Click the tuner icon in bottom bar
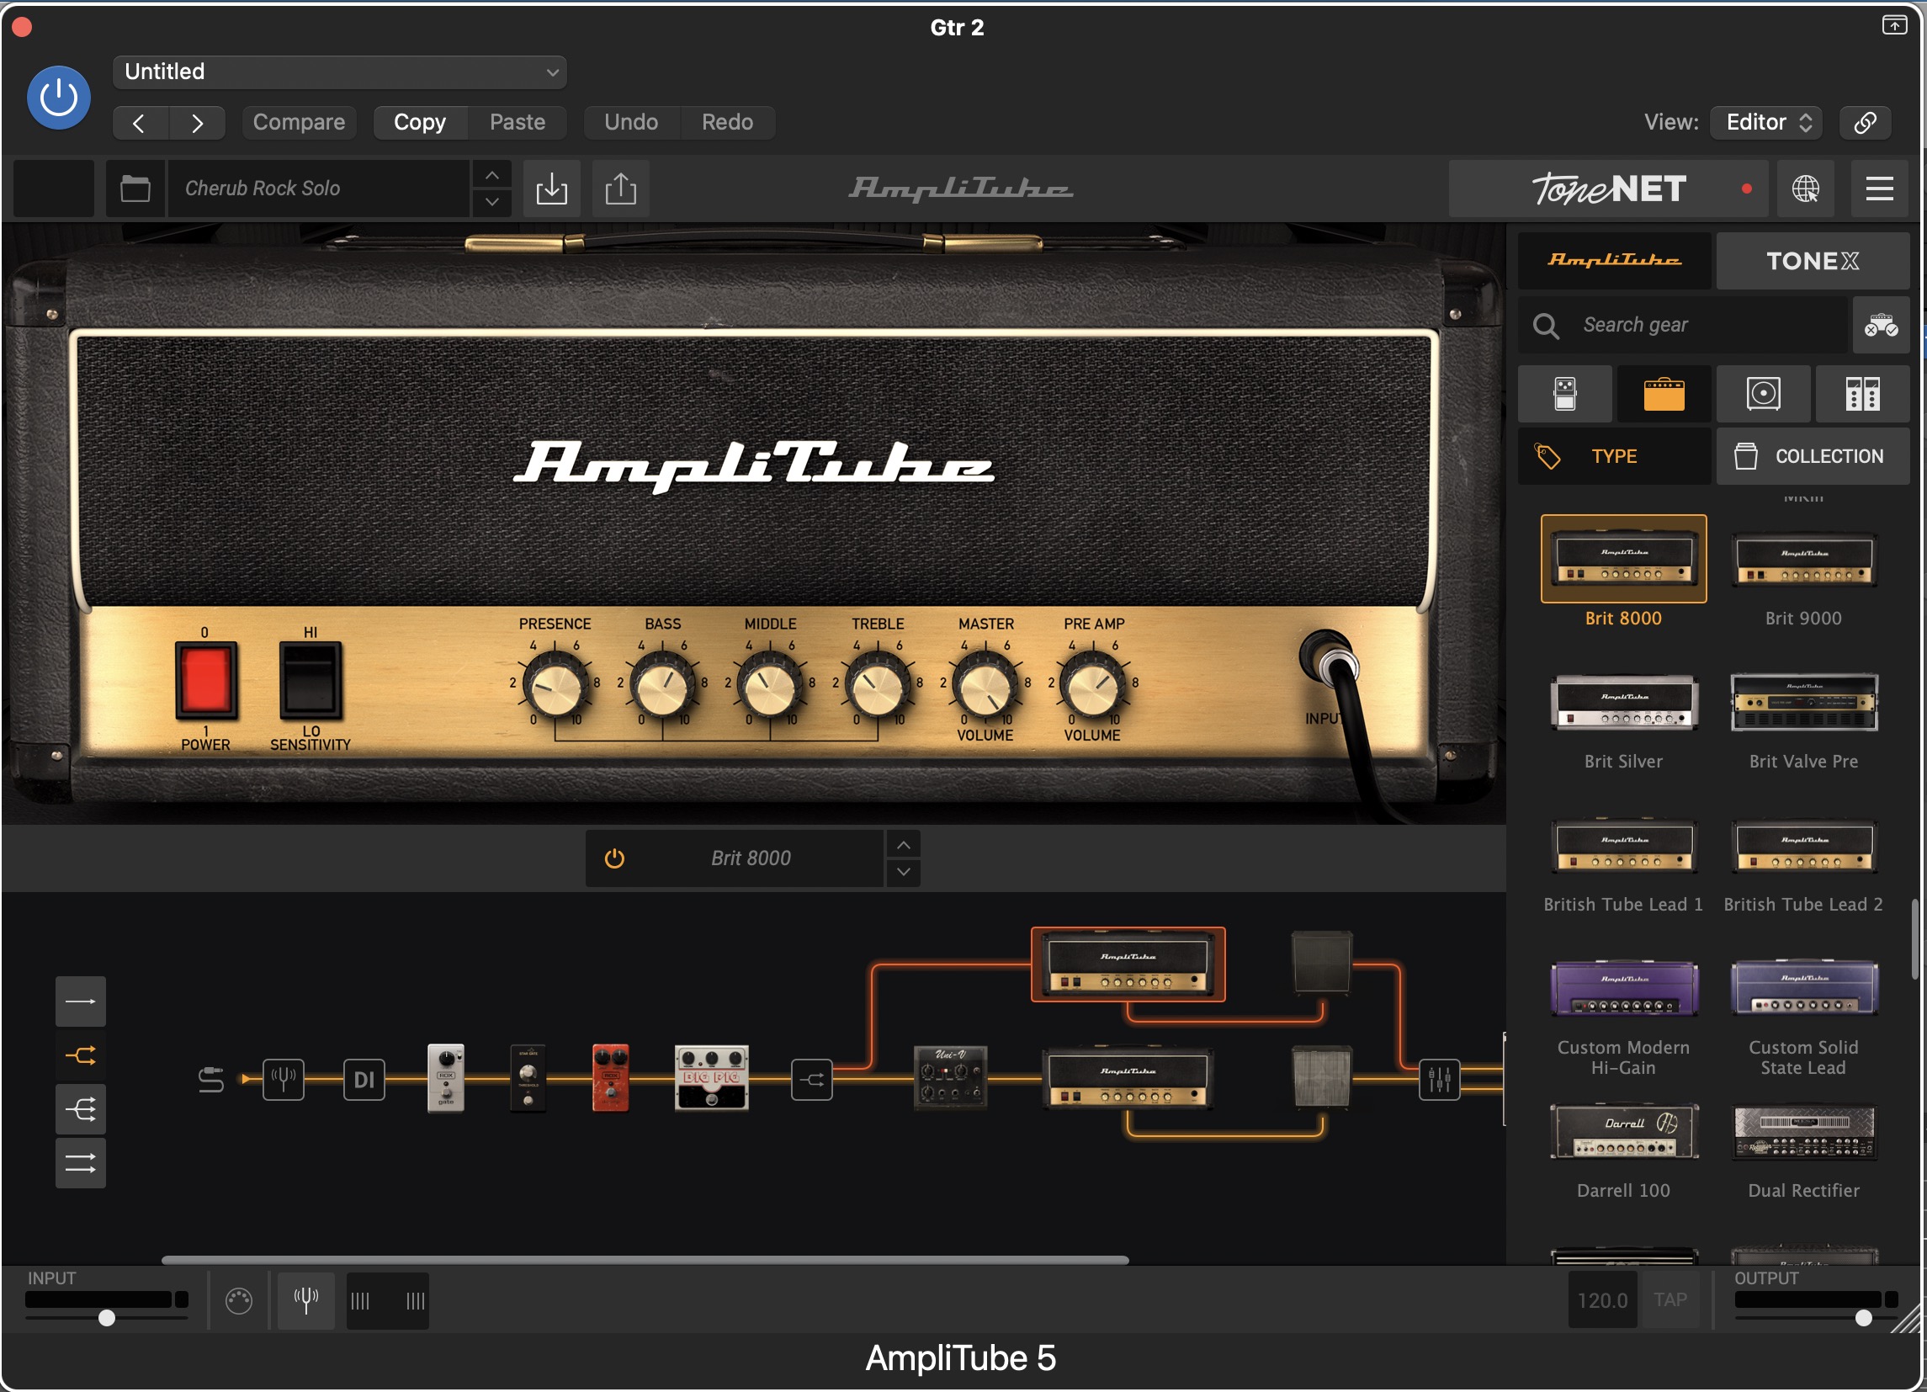The width and height of the screenshot is (1927, 1392). [305, 1299]
